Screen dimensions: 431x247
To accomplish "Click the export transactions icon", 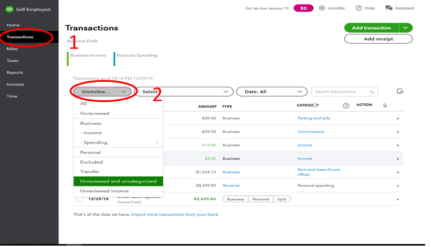I will coord(400,92).
